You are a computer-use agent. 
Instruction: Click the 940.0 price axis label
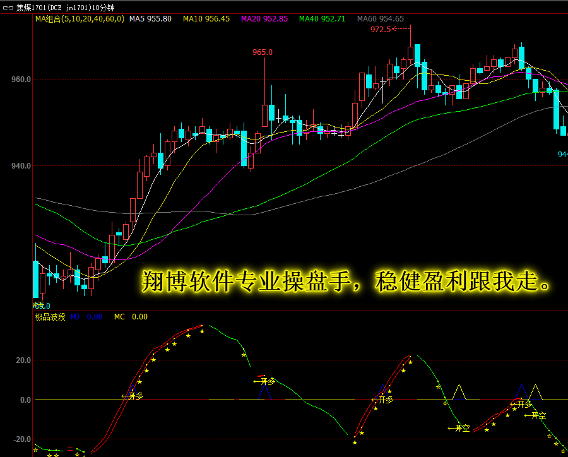21,165
